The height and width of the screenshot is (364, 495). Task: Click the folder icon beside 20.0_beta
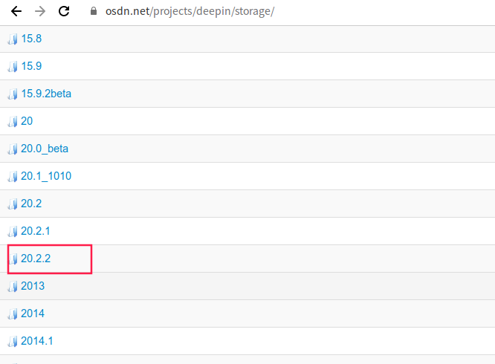[x=13, y=149]
